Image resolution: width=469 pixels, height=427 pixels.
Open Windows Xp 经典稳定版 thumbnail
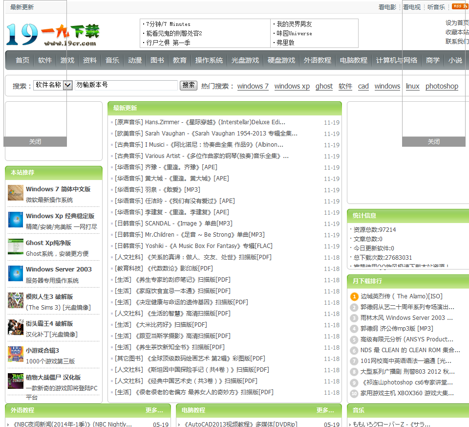[x=16, y=220]
